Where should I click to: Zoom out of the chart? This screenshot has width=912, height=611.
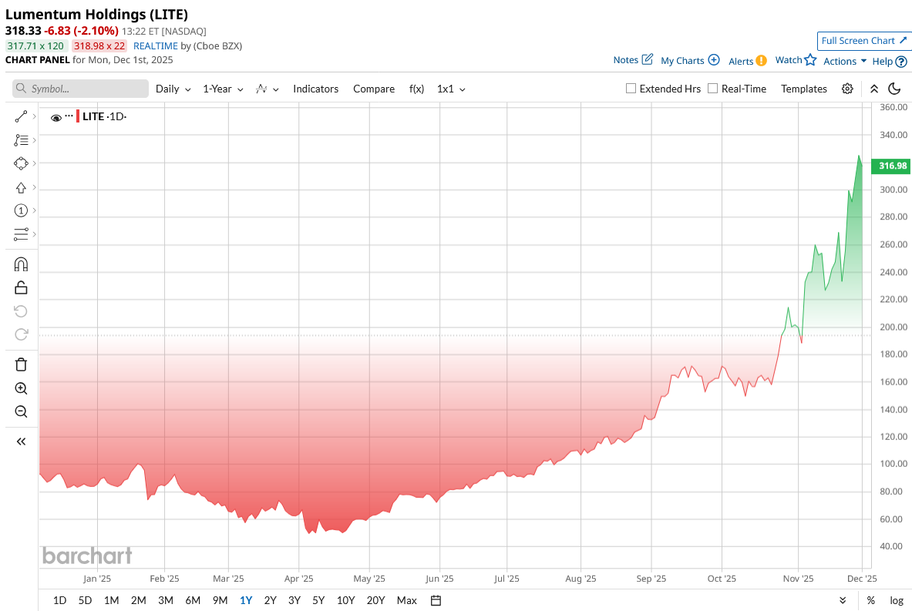pyautogui.click(x=21, y=411)
